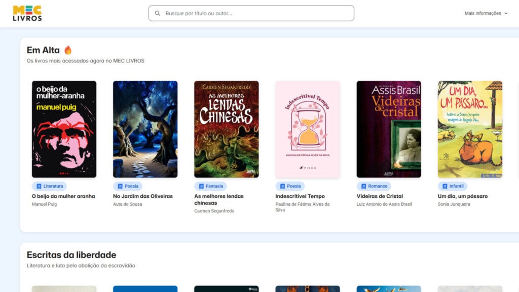Click the Literatura category tag
The width and height of the screenshot is (519, 292).
click(x=49, y=186)
